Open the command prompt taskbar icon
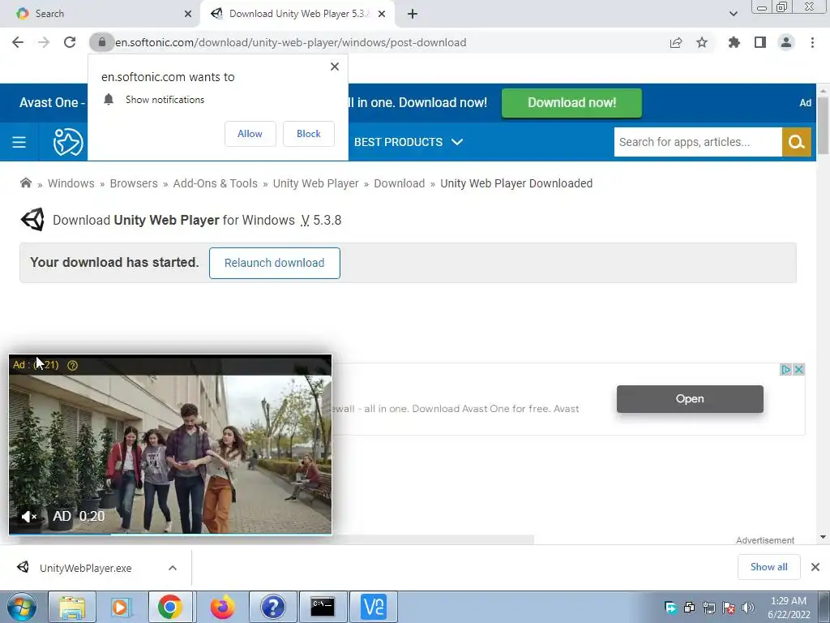The image size is (830, 623). click(323, 607)
